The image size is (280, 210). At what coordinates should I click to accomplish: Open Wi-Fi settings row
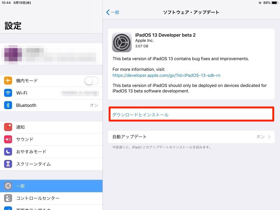tap(51, 93)
